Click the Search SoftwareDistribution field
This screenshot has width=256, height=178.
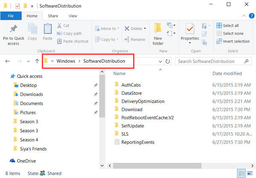pos(211,61)
